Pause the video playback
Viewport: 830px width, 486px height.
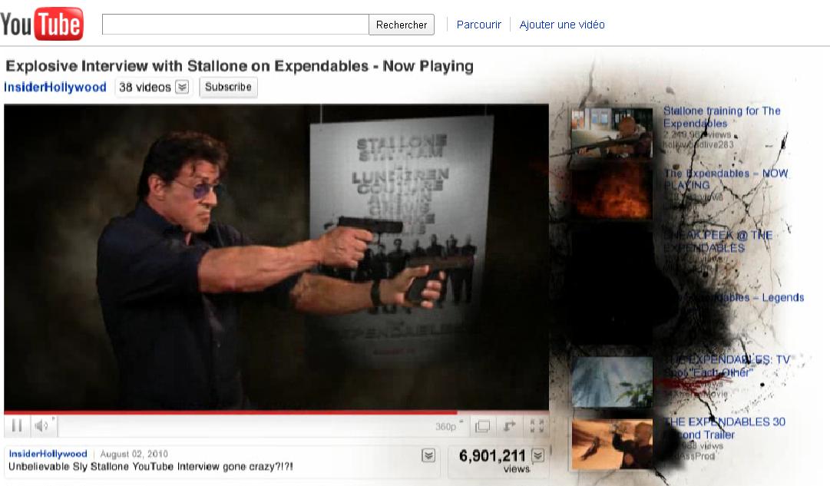[x=17, y=425]
